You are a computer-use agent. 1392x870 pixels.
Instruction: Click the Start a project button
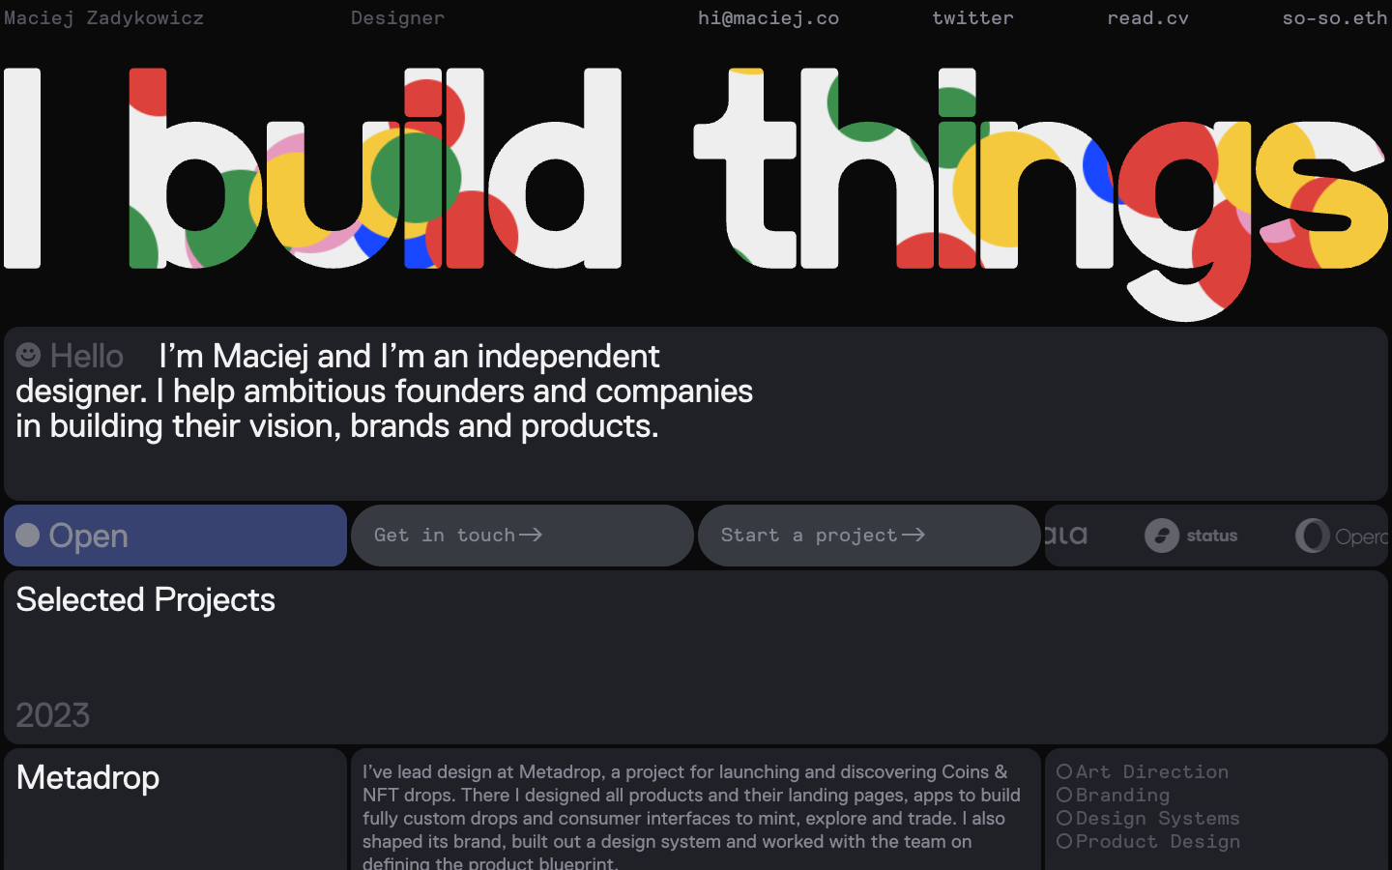(x=869, y=536)
